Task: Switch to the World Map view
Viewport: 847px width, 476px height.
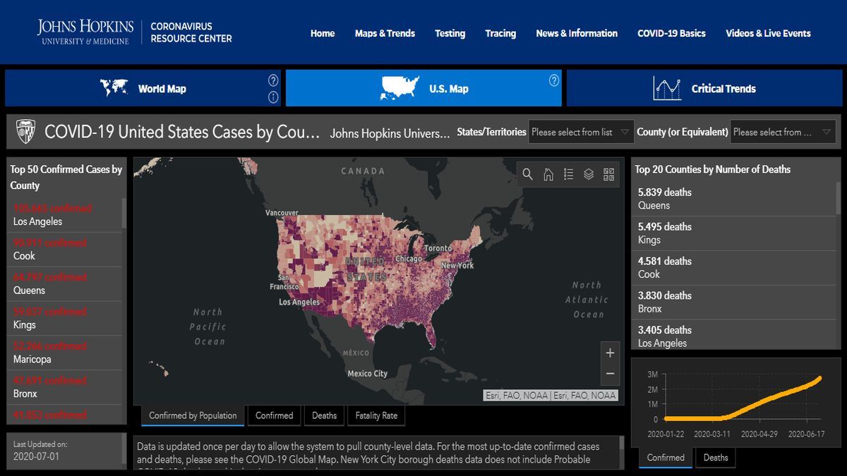Action: point(143,88)
